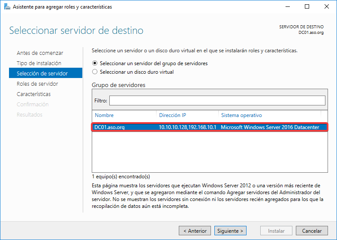Click into the Filtro text field
This screenshot has width=337, height=240.
(x=217, y=100)
